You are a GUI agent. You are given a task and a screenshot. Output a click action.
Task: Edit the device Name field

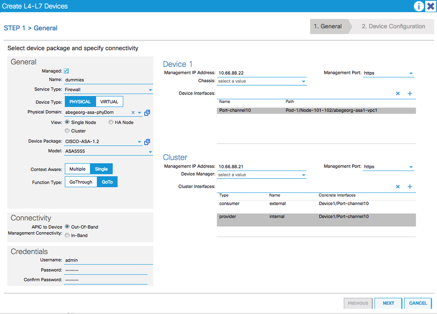(x=108, y=80)
